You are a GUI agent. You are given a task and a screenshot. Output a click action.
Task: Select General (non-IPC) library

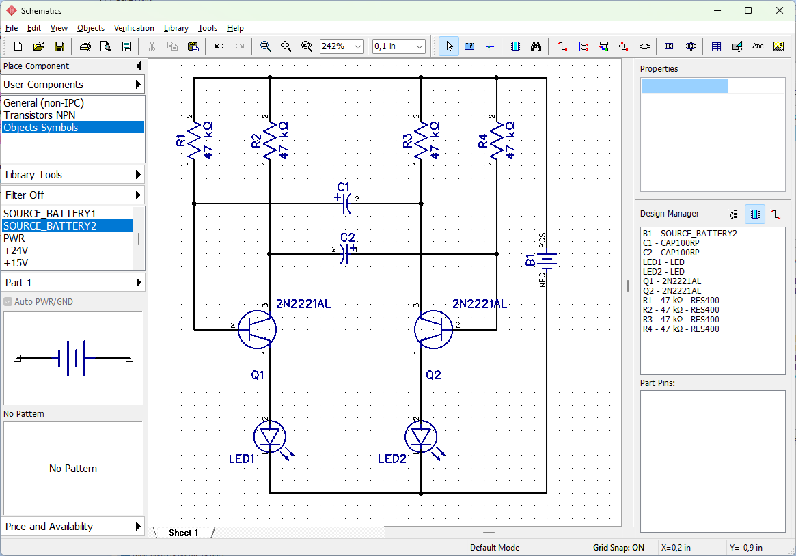(44, 103)
